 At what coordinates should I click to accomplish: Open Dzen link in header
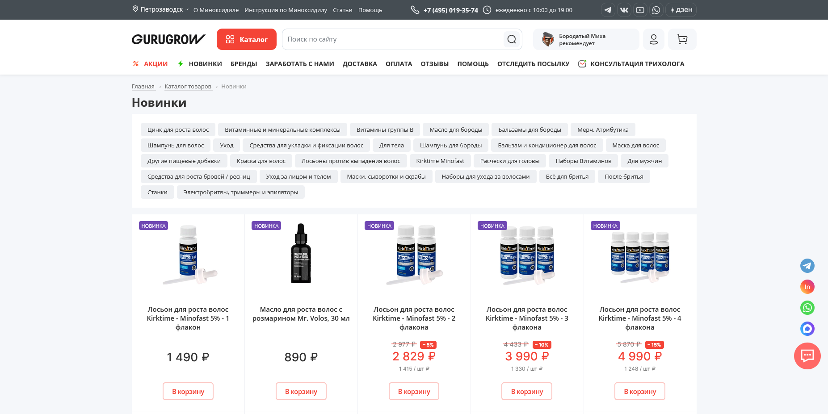(x=681, y=10)
